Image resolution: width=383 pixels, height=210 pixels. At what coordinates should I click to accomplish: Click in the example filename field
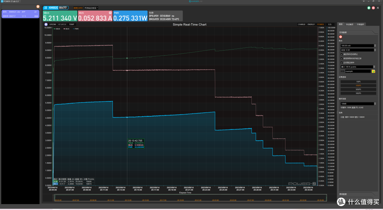point(357,71)
